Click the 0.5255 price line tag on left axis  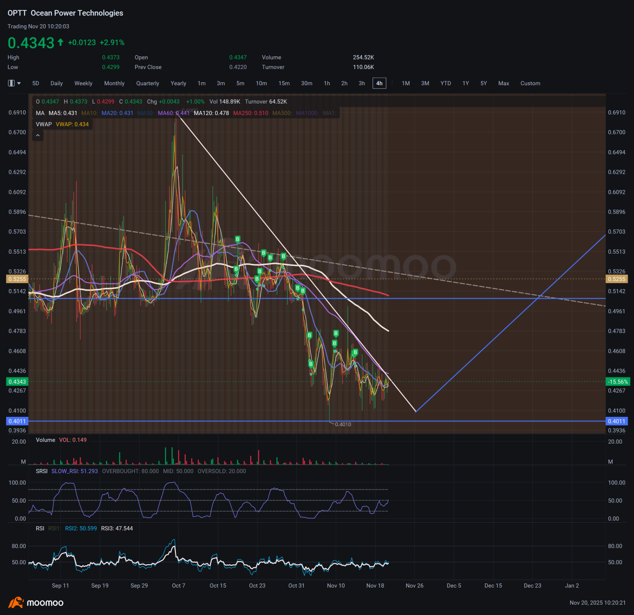pyautogui.click(x=17, y=279)
